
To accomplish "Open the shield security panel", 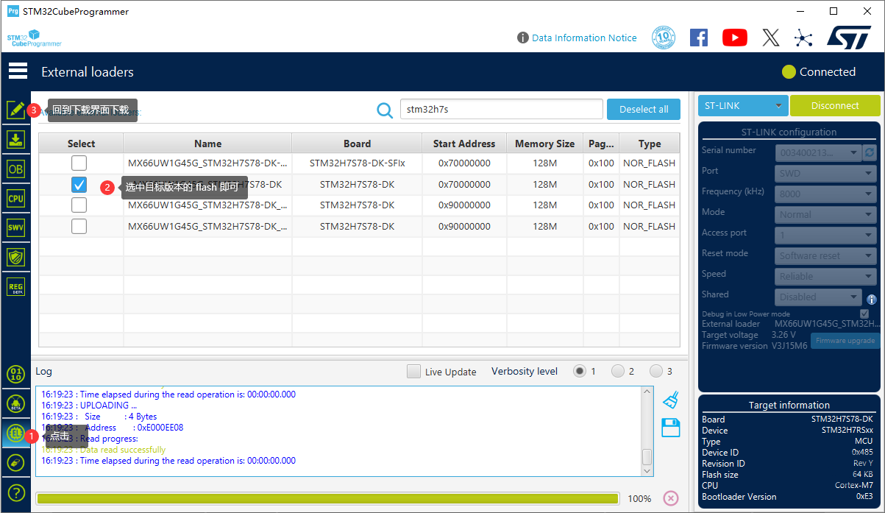I will 15,257.
